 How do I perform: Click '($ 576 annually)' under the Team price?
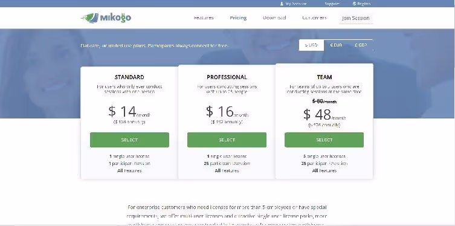pyautogui.click(x=324, y=124)
